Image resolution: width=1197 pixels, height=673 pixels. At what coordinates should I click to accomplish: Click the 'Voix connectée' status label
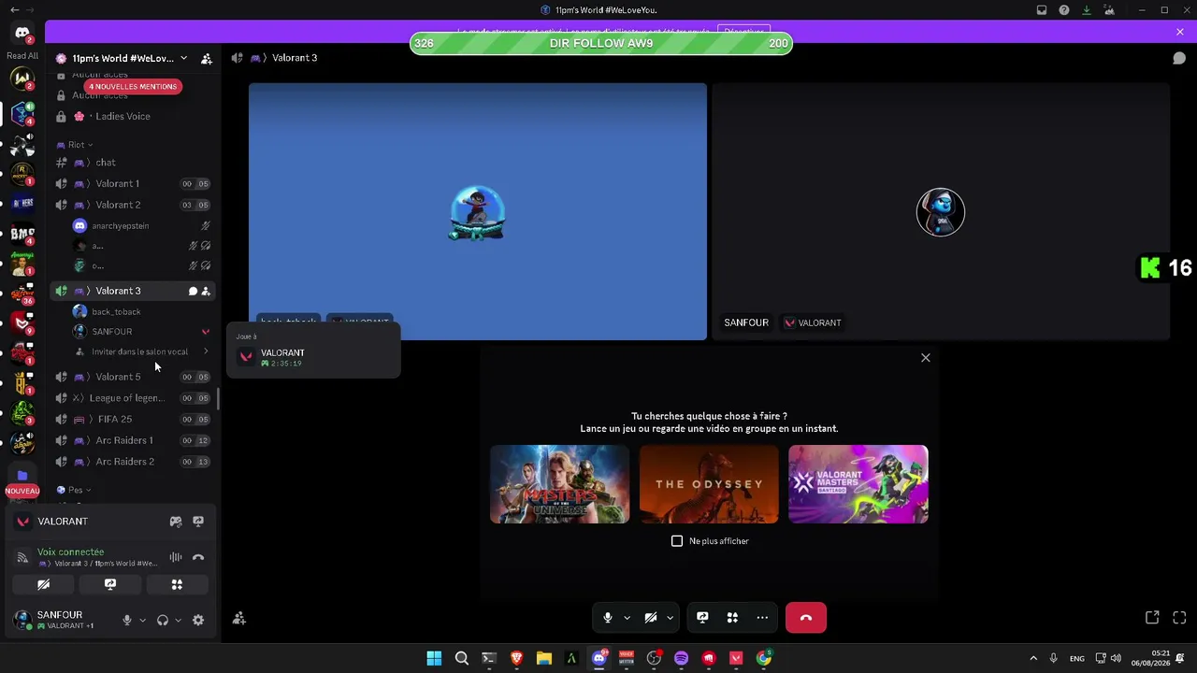pyautogui.click(x=70, y=552)
